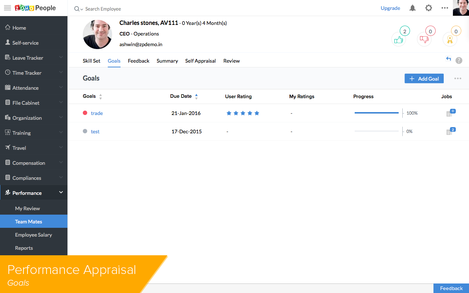Click the File Cabinet sidebar icon
469x293 pixels.
[x=8, y=103]
